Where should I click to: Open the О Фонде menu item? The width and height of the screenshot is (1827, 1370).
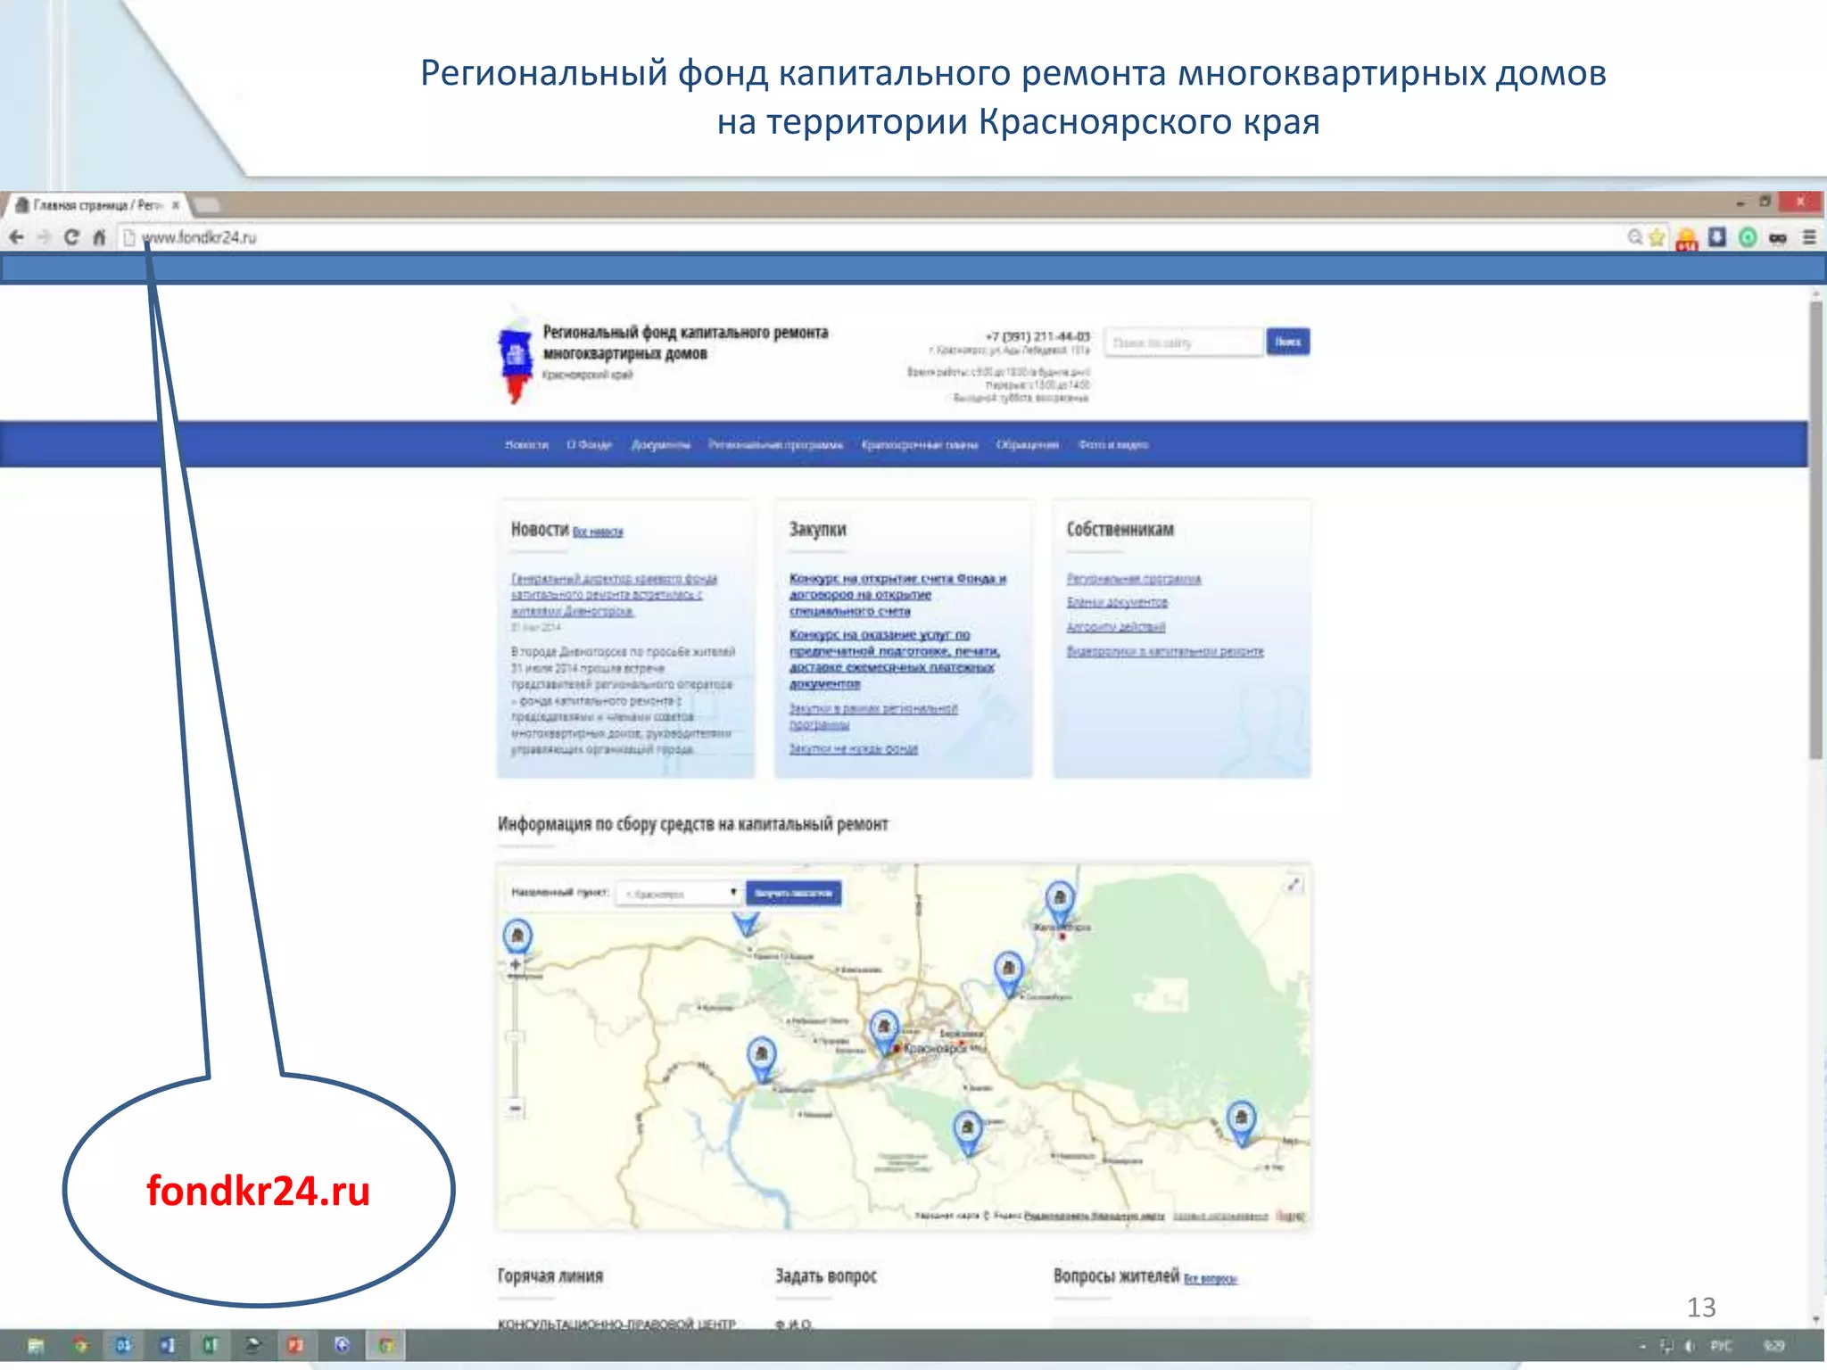click(590, 444)
